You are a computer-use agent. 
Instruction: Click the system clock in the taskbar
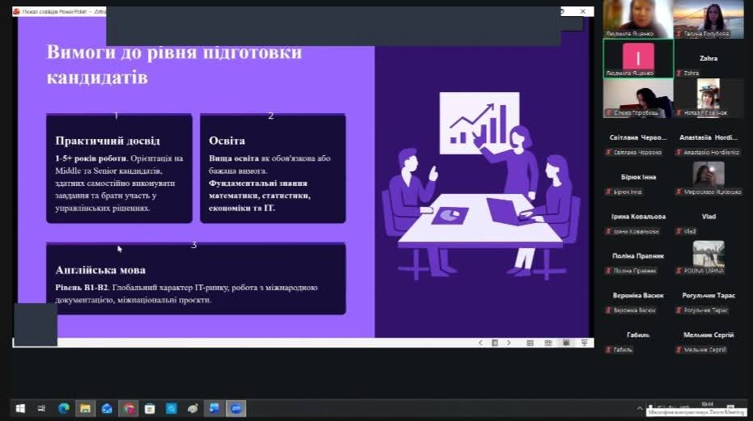(708, 406)
